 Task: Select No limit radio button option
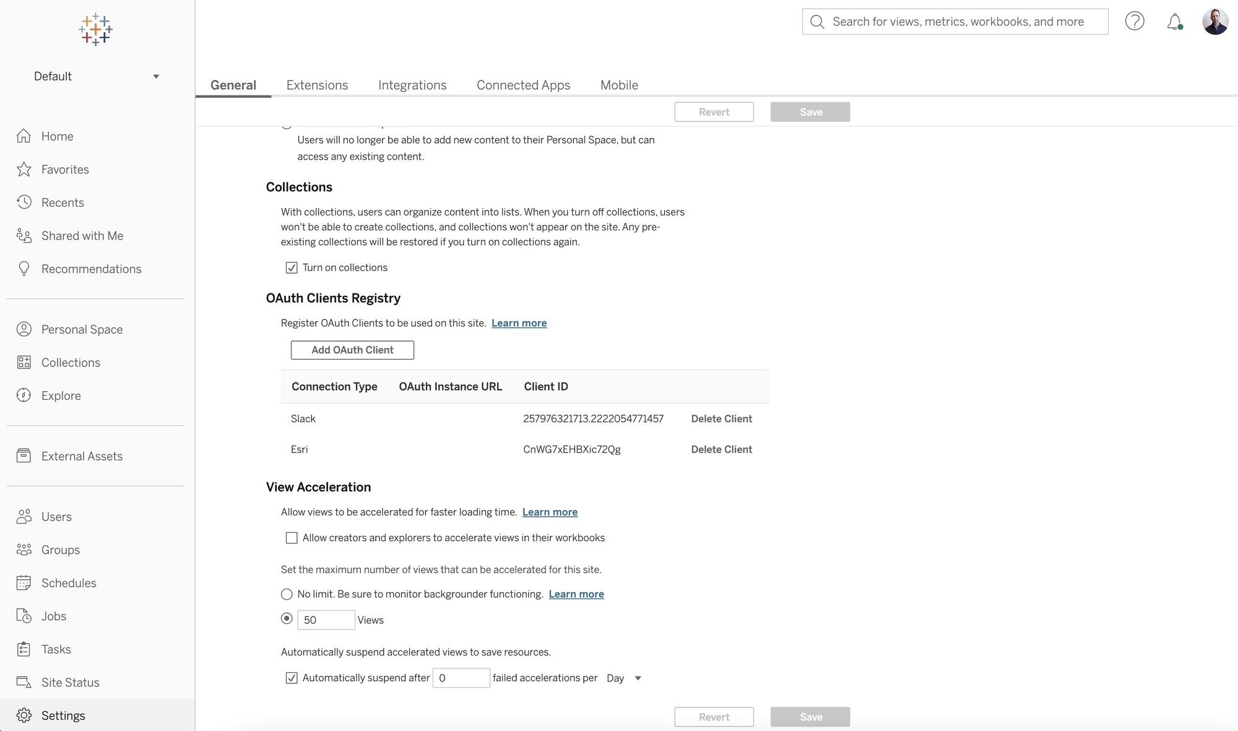(x=286, y=594)
